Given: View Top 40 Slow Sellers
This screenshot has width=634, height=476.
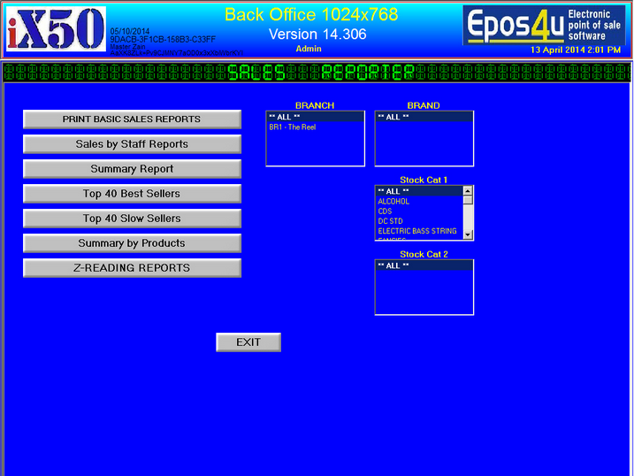Looking at the screenshot, I should click(132, 219).
